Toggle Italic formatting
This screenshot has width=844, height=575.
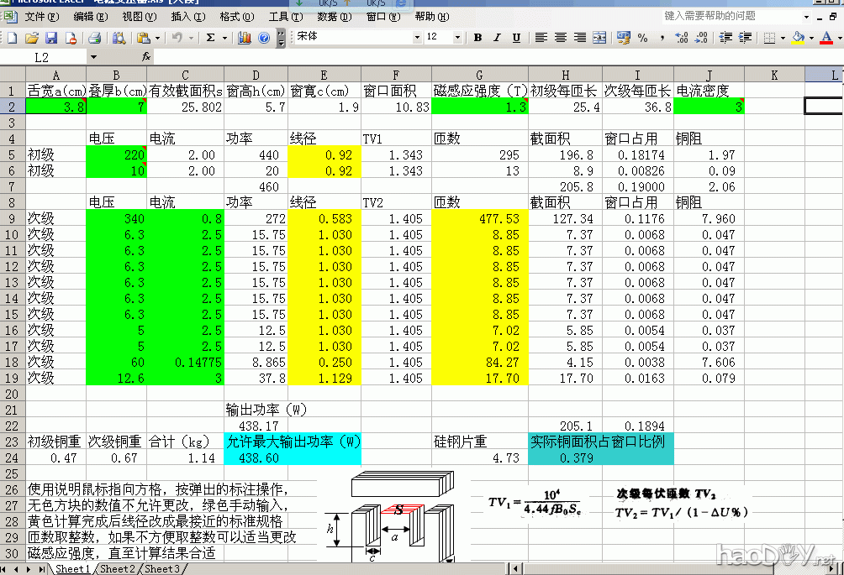pos(497,38)
